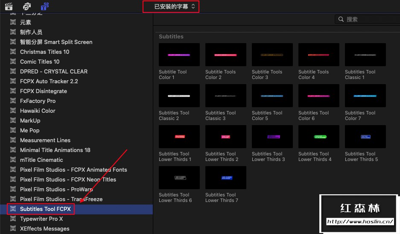Select Subtitles Tool Color 5 thumbnail
This screenshot has width=400, height=234.
pos(272,96)
